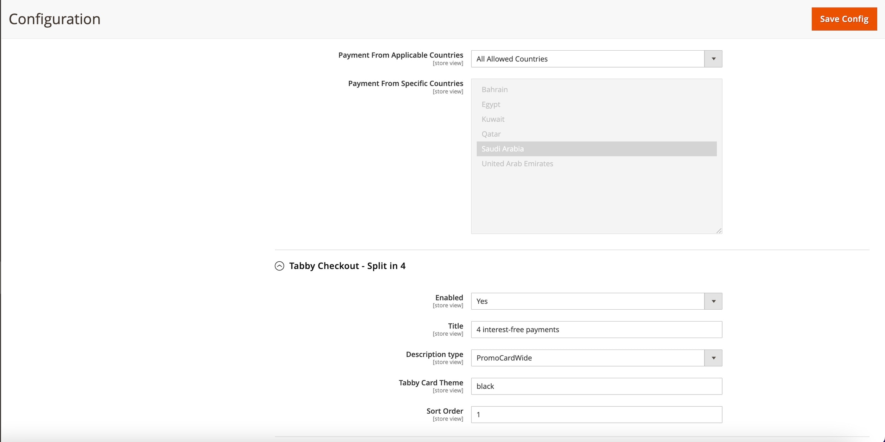Select Kuwait in specific countries list
This screenshot has width=885, height=442.
coord(597,119)
